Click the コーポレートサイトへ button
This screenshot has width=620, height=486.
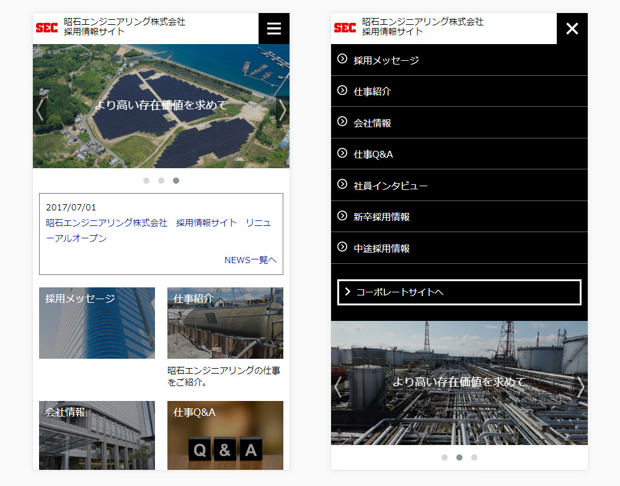tap(459, 292)
